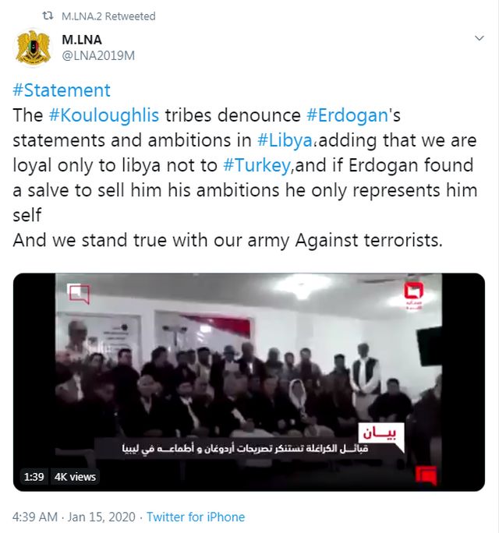Click the Arabic caption banner in video
The width and height of the screenshot is (499, 533).
[x=245, y=449]
